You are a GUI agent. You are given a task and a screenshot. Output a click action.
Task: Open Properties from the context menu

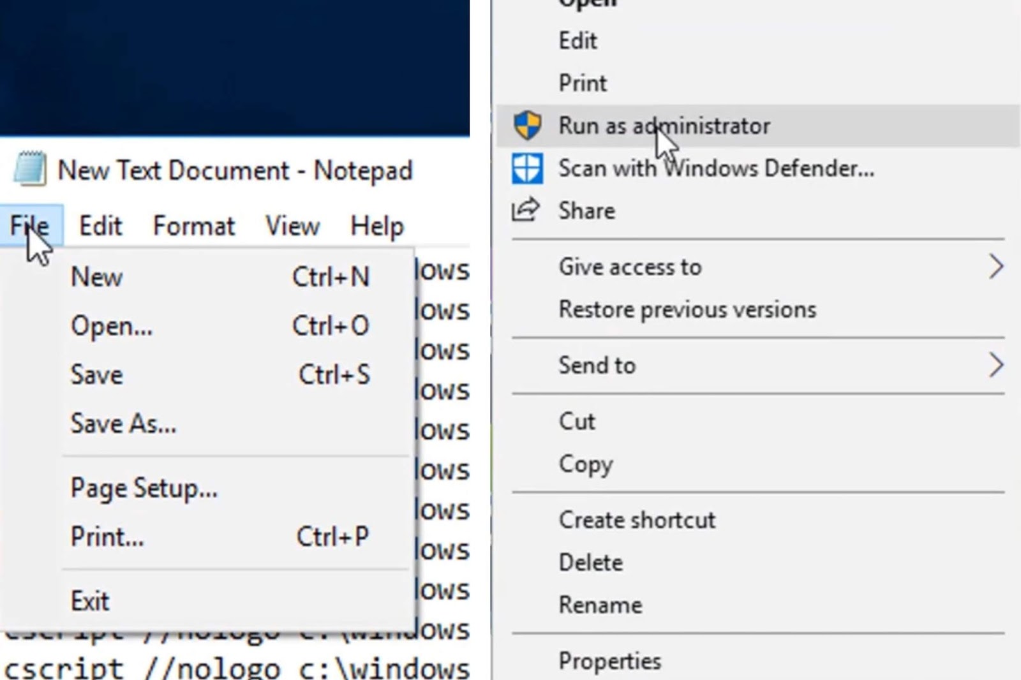click(757, 661)
